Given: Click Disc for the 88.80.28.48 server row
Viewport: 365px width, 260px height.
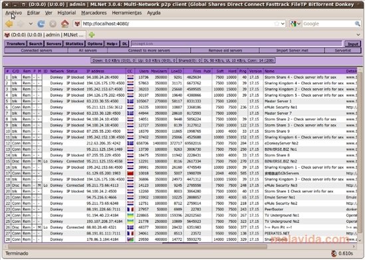Looking at the screenshot, I should click(x=16, y=227).
